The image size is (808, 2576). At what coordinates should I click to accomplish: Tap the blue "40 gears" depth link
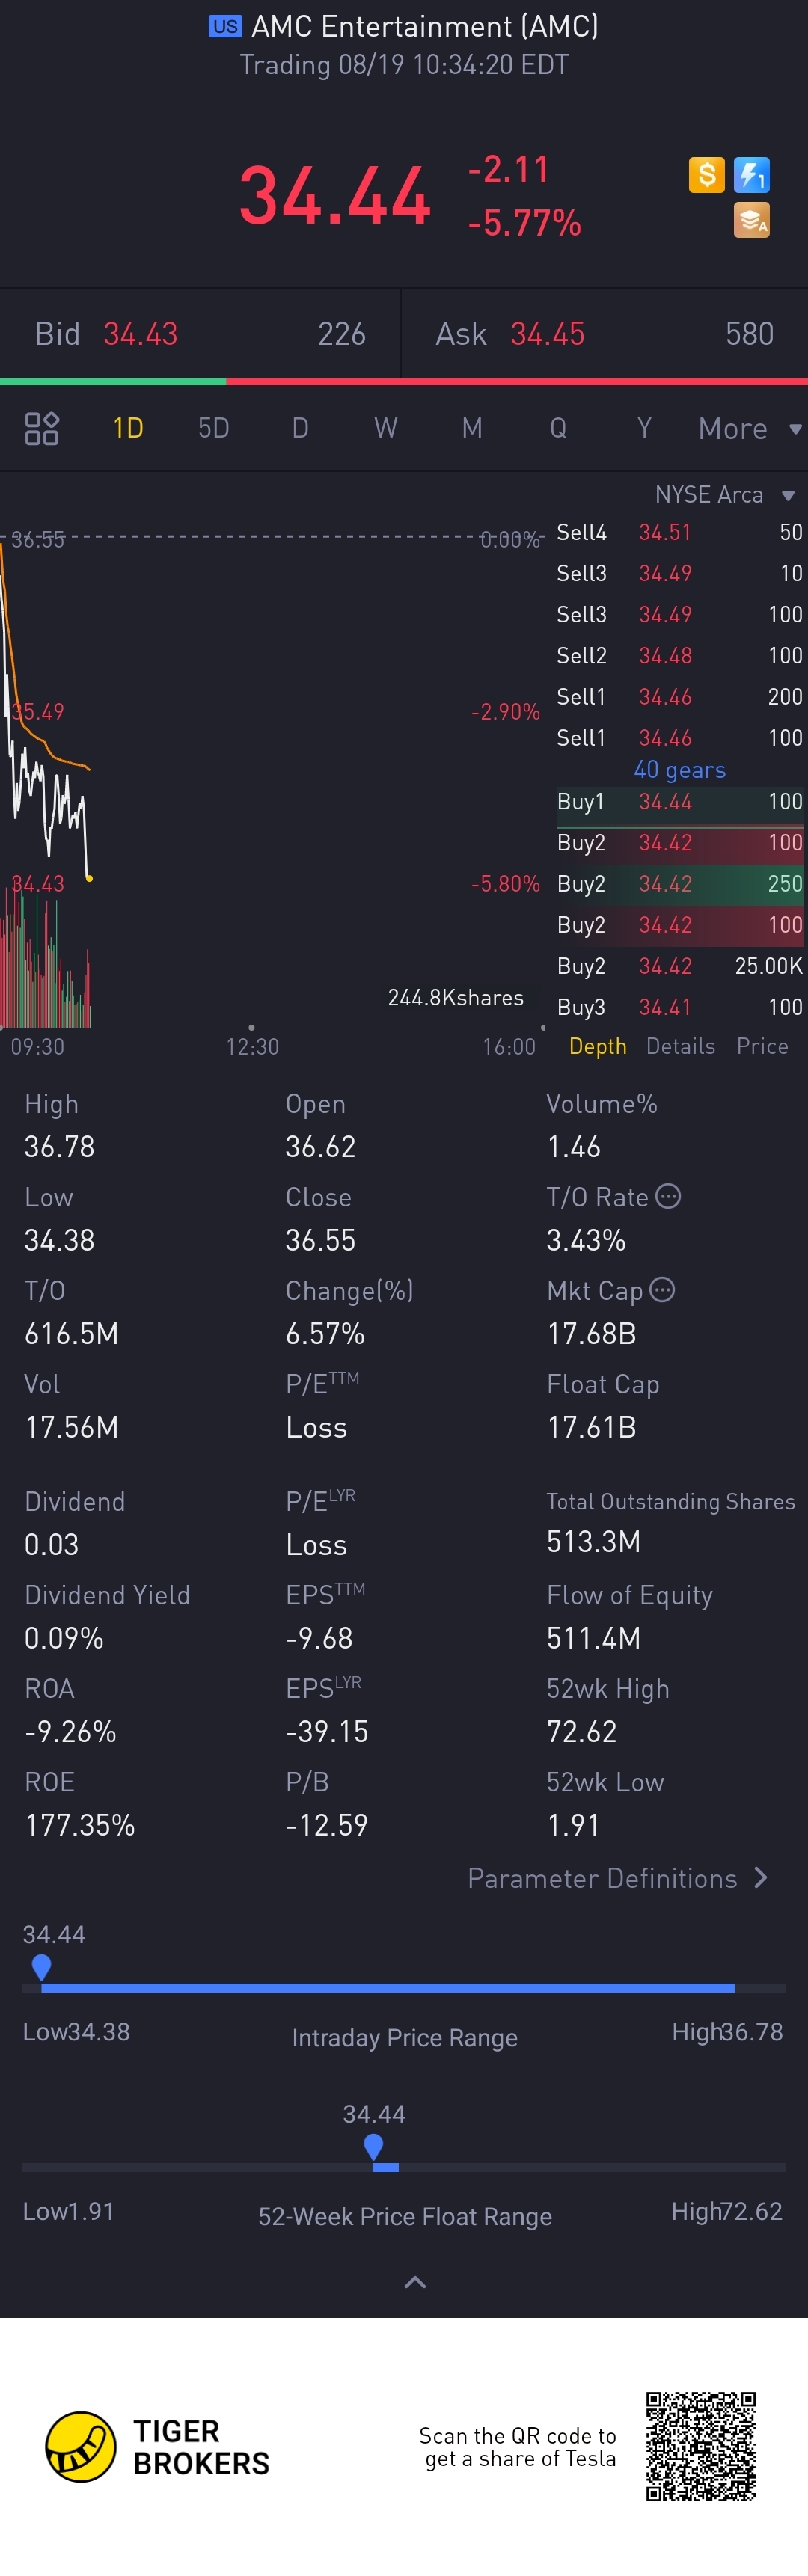click(680, 770)
